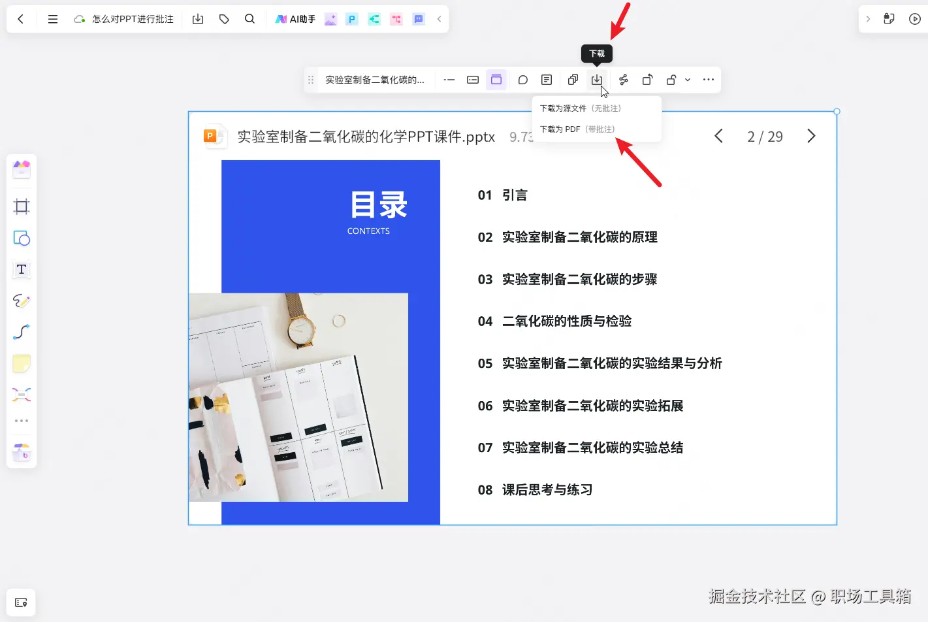The width and height of the screenshot is (928, 622).
Task: Select the Frame tool in sidebar
Action: click(22, 207)
